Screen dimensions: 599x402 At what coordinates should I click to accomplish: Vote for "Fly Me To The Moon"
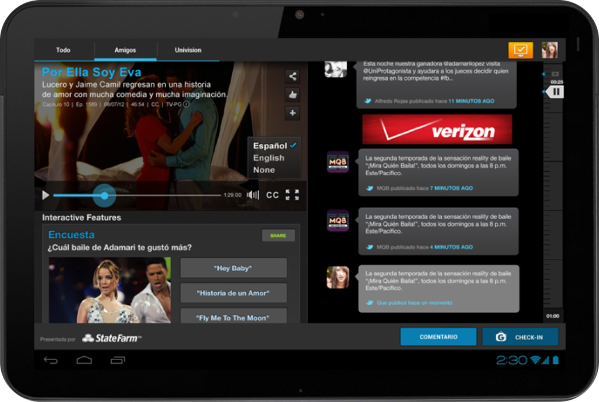click(x=233, y=316)
